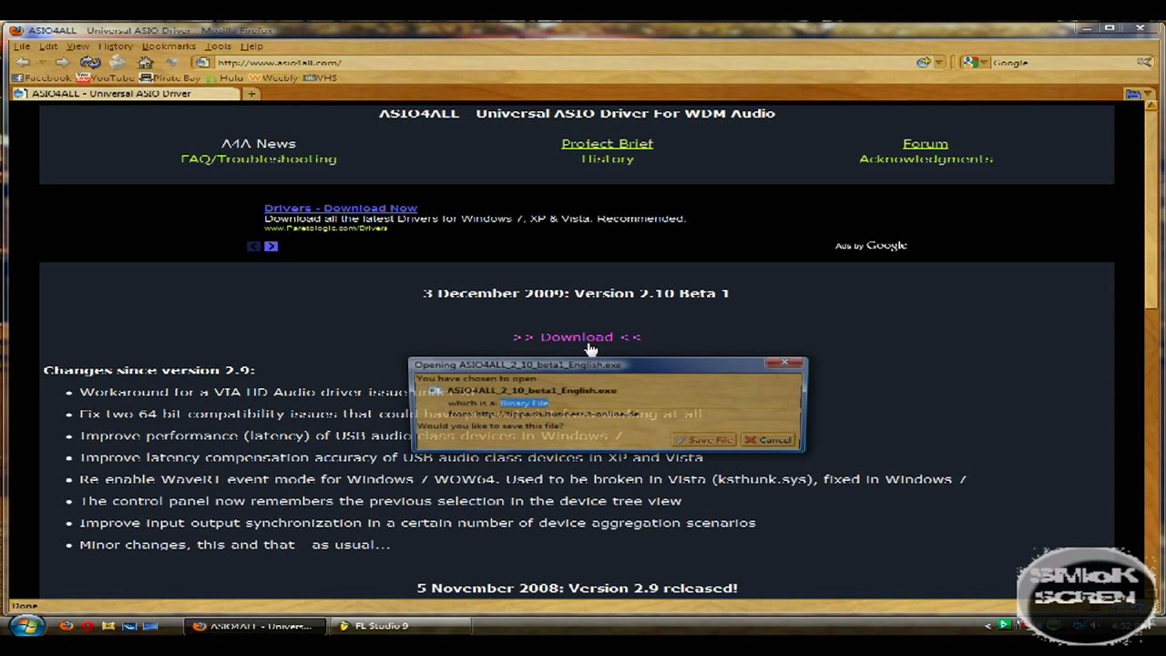Click 3 December 2009 version heading
Viewport: 1166px width, 656px height.
(x=576, y=293)
